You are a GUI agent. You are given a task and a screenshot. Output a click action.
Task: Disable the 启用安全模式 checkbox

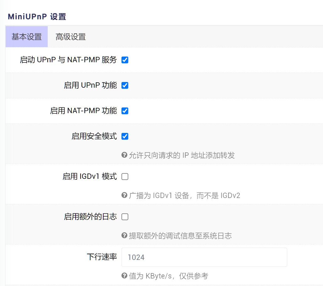[x=125, y=136]
